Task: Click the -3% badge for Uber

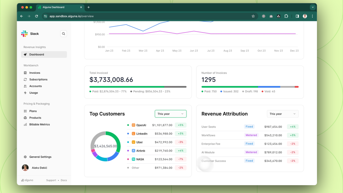Action: (x=181, y=142)
